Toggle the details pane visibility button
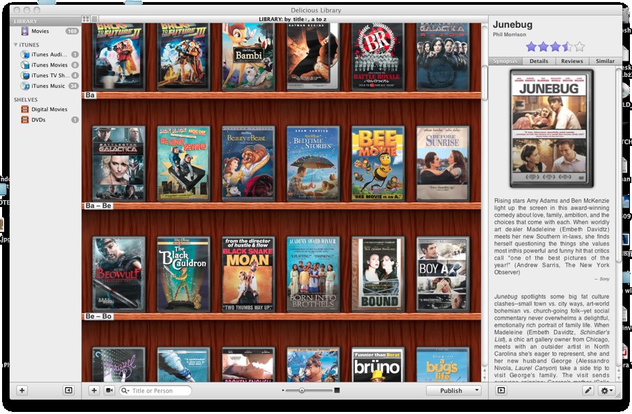 [x=501, y=390]
